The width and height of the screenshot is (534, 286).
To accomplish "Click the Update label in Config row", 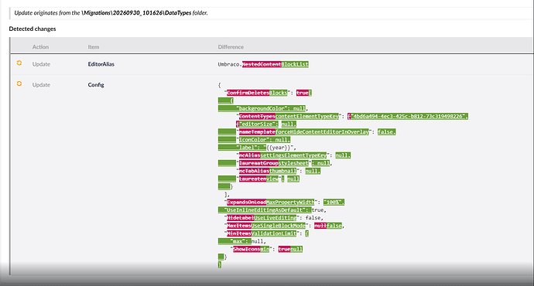I will tap(41, 85).
